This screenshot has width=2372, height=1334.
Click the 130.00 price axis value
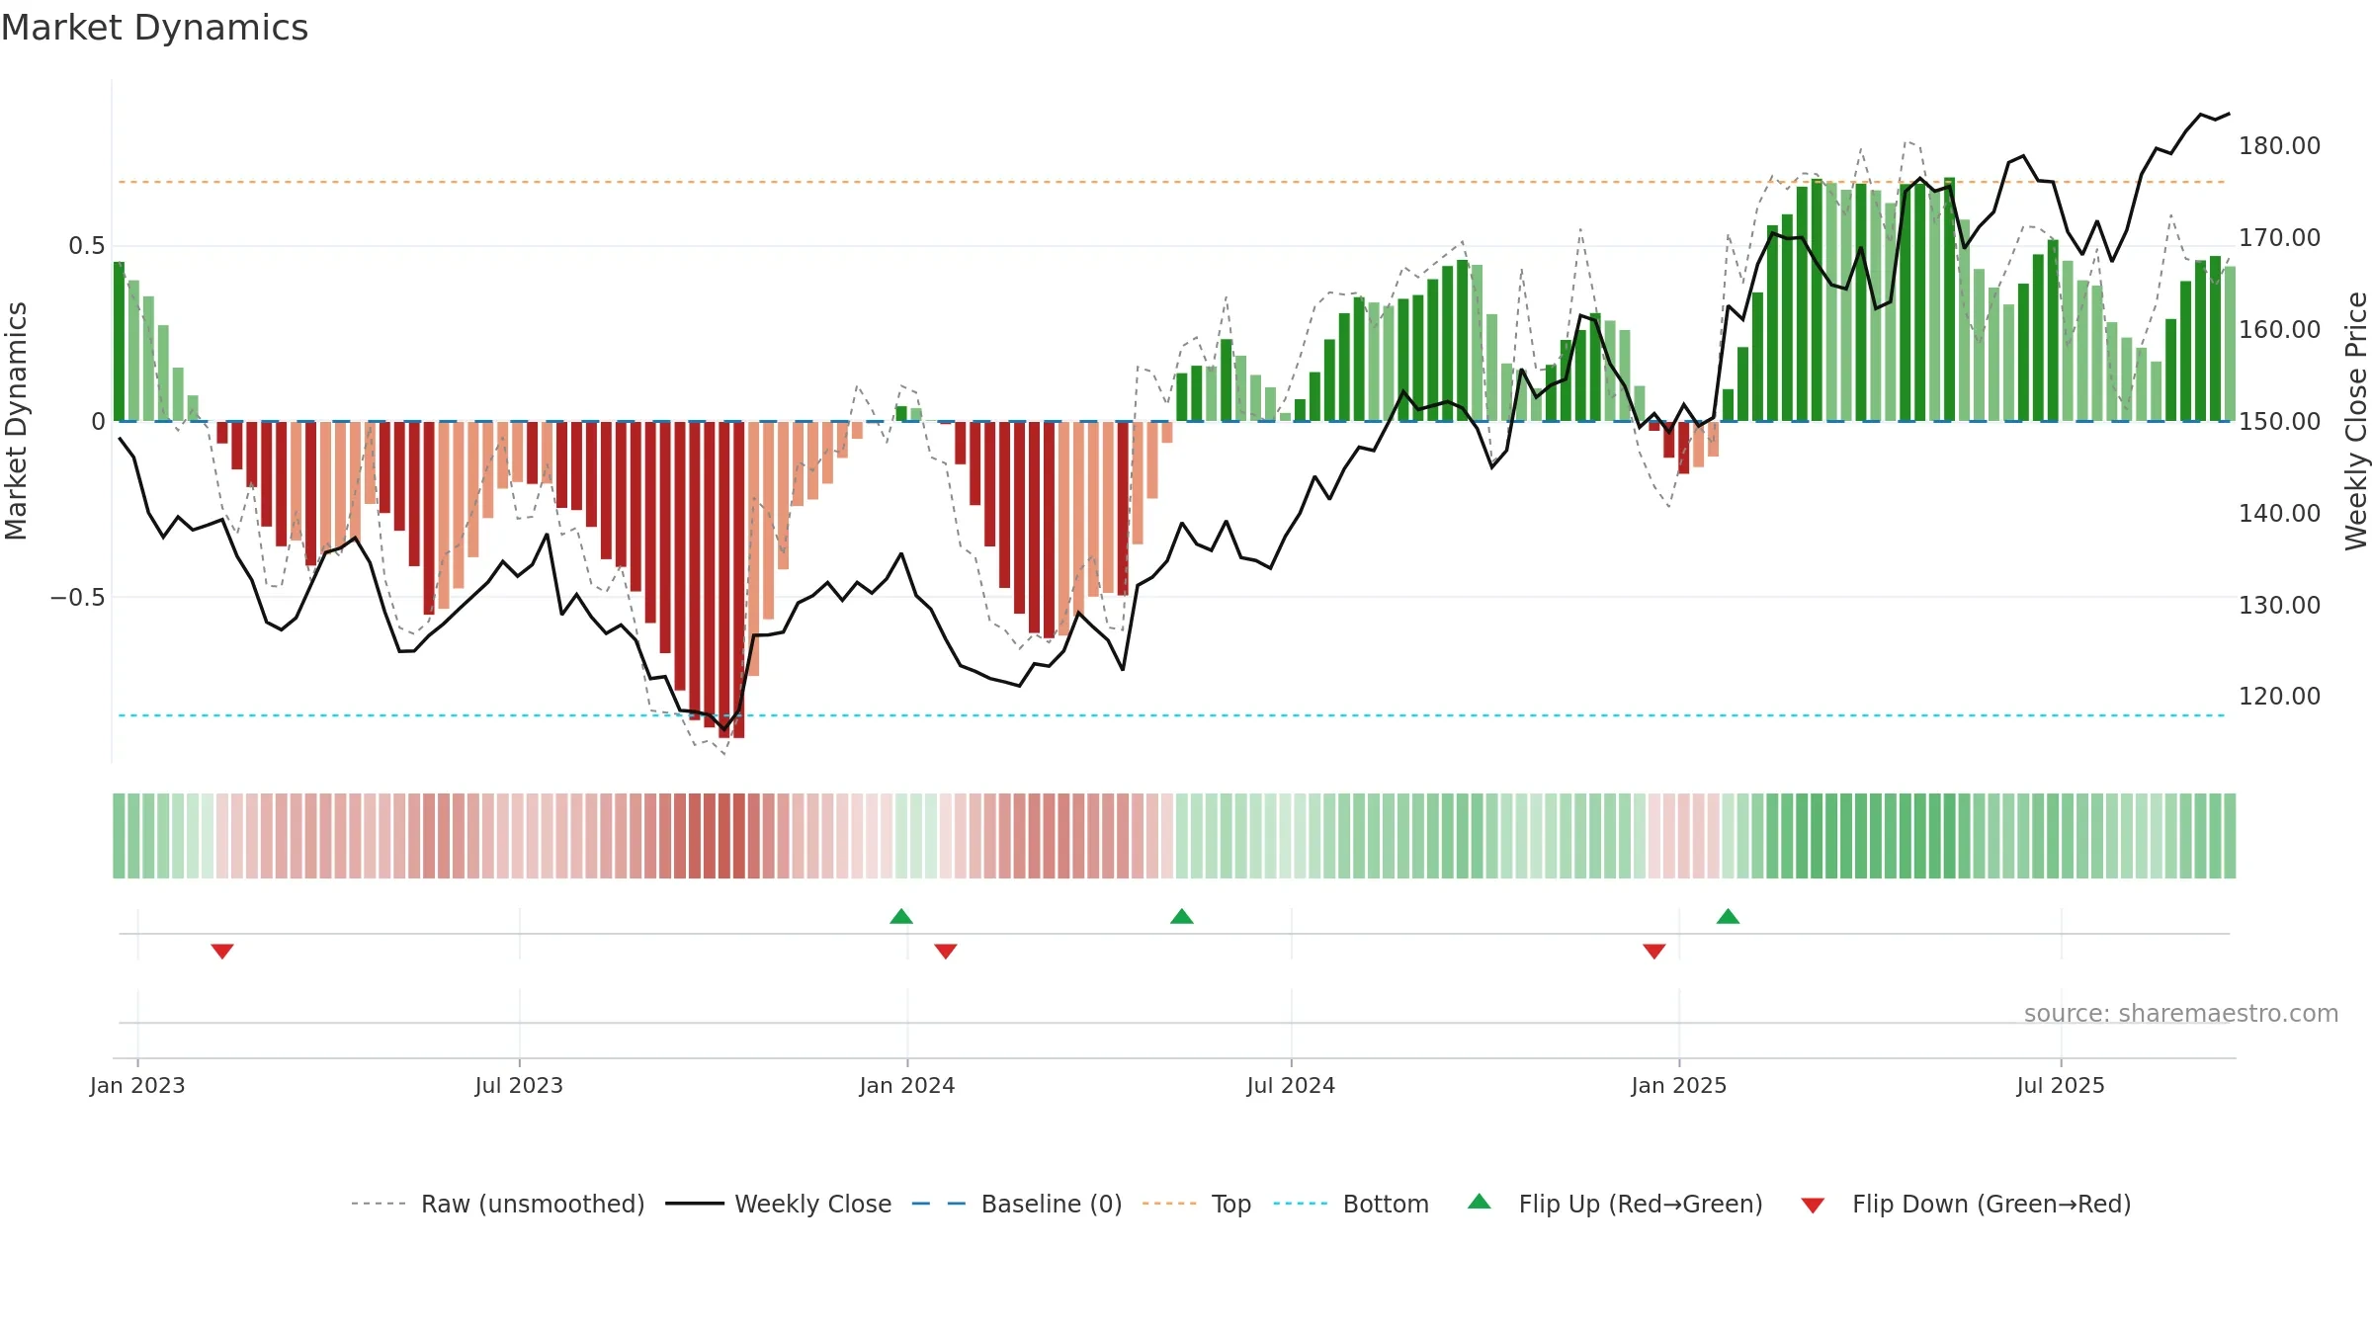pyautogui.click(x=2279, y=605)
